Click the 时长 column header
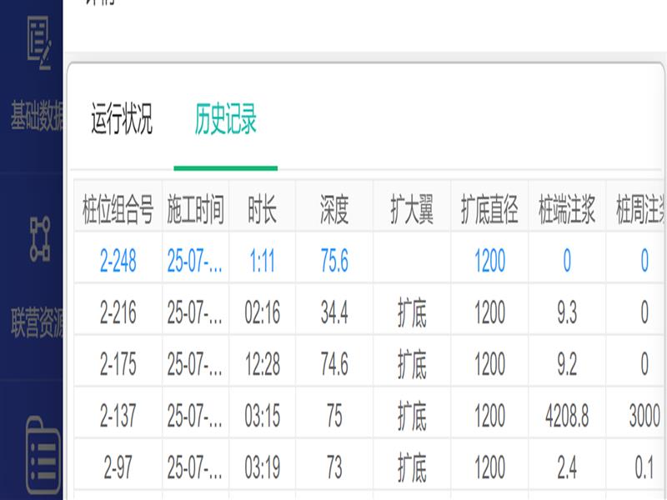 point(262,212)
